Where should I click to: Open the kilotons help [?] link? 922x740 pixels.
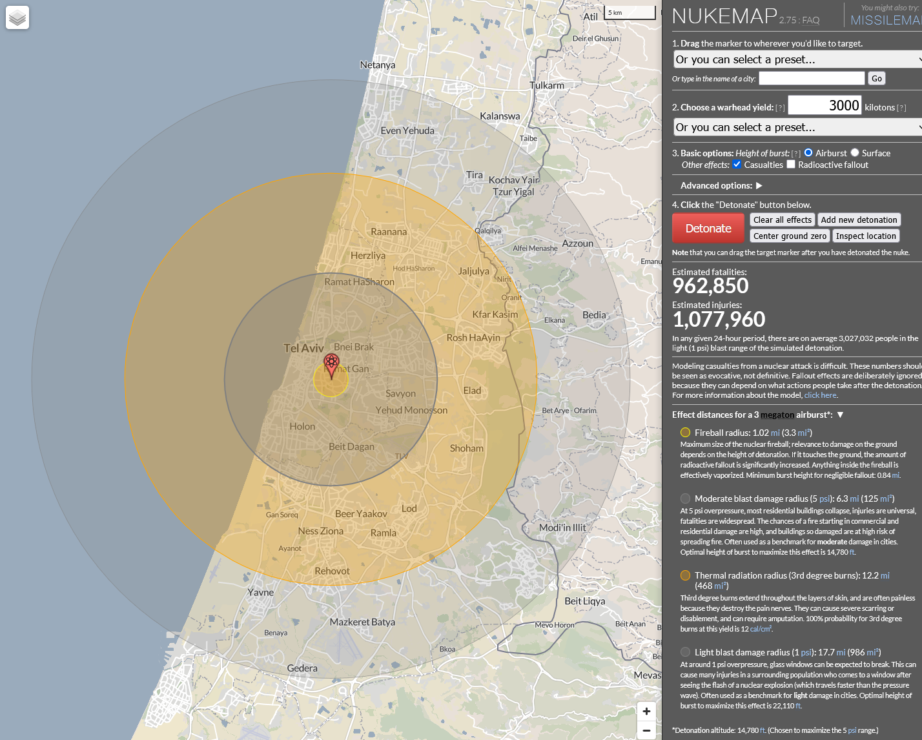pyautogui.click(x=901, y=108)
